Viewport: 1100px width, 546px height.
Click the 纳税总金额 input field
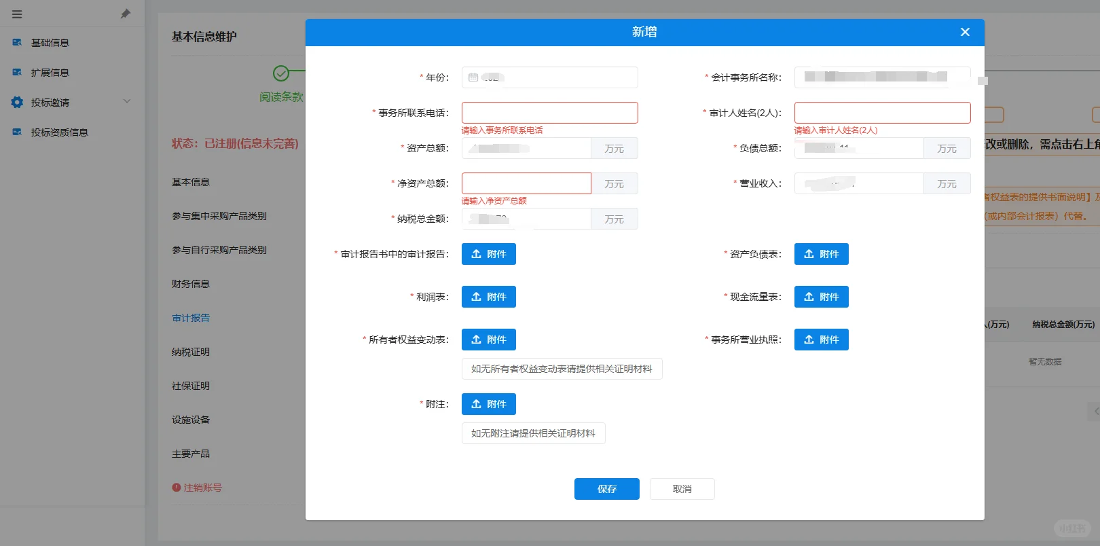[526, 219]
